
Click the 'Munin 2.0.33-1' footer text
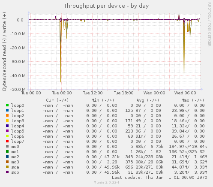click(106, 182)
